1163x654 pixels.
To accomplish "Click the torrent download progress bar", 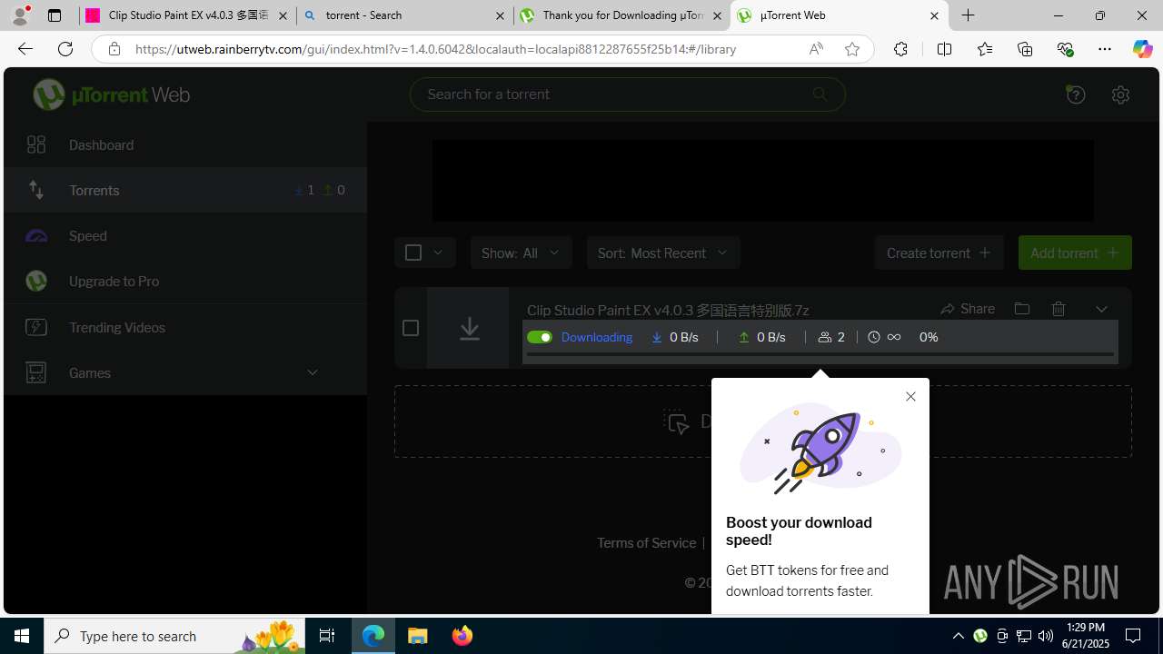I will [x=820, y=354].
